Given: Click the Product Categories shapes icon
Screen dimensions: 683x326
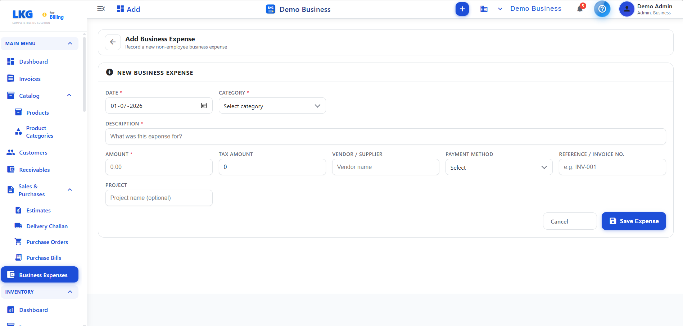Looking at the screenshot, I should click(18, 132).
